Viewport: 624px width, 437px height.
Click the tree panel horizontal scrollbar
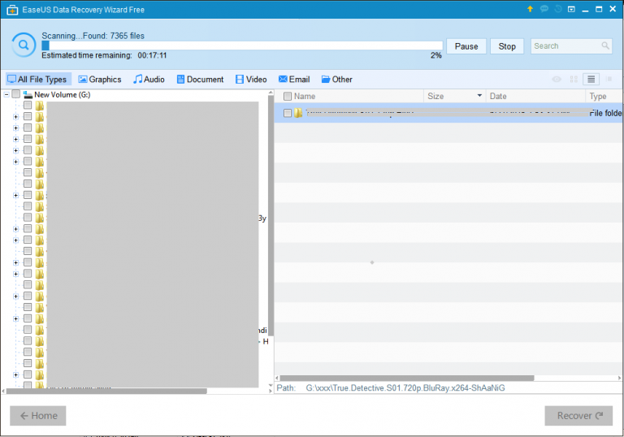tap(106, 392)
